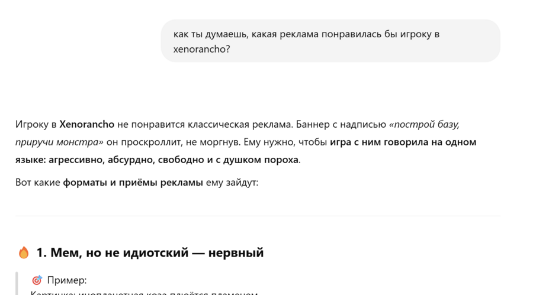Click the grey blockquote bar beside the example
Viewport: 533px width, 295px height.
click(x=17, y=284)
